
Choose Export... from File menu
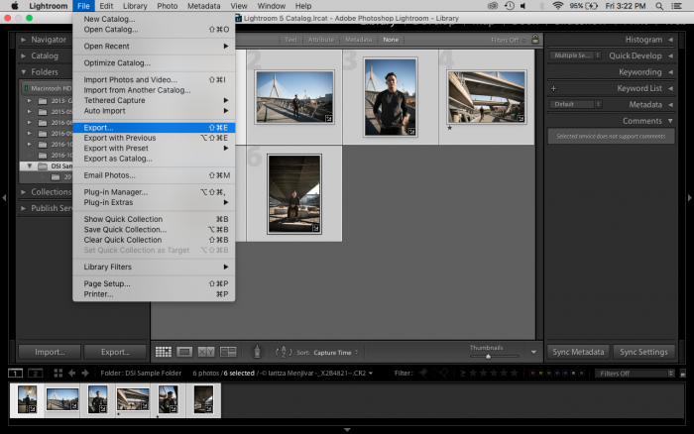[154, 128]
